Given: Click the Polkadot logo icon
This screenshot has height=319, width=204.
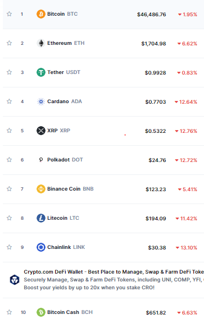Looking at the screenshot, I should [41, 160].
